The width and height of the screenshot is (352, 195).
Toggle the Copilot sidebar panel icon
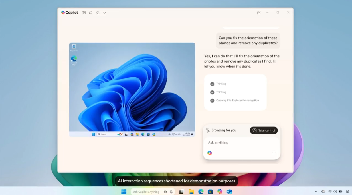84,13
